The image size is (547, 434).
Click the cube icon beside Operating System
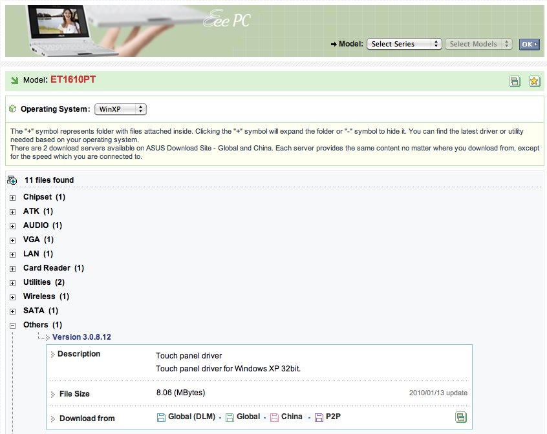tap(12, 108)
